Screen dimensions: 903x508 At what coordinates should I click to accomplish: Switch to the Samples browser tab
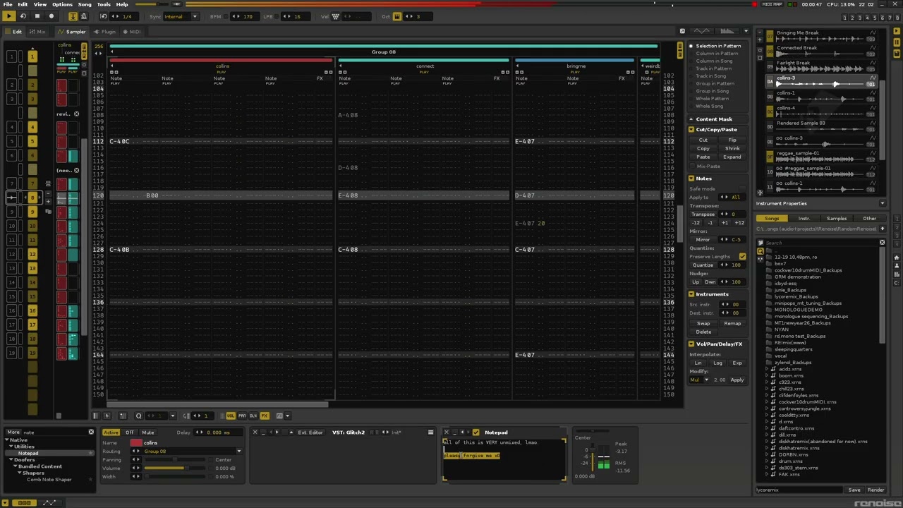(x=837, y=219)
